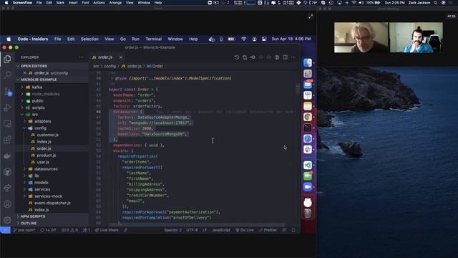This screenshot has height=258, width=458.
Task: Open the Docker view in activity bar
Action: coord(7,156)
